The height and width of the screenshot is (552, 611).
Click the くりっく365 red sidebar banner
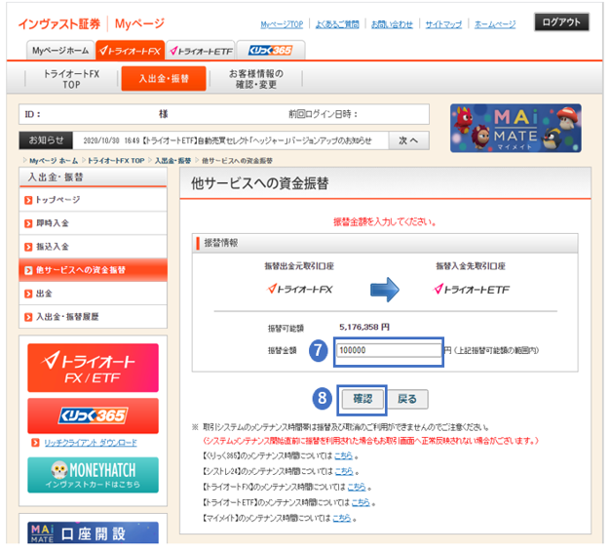coord(93,415)
